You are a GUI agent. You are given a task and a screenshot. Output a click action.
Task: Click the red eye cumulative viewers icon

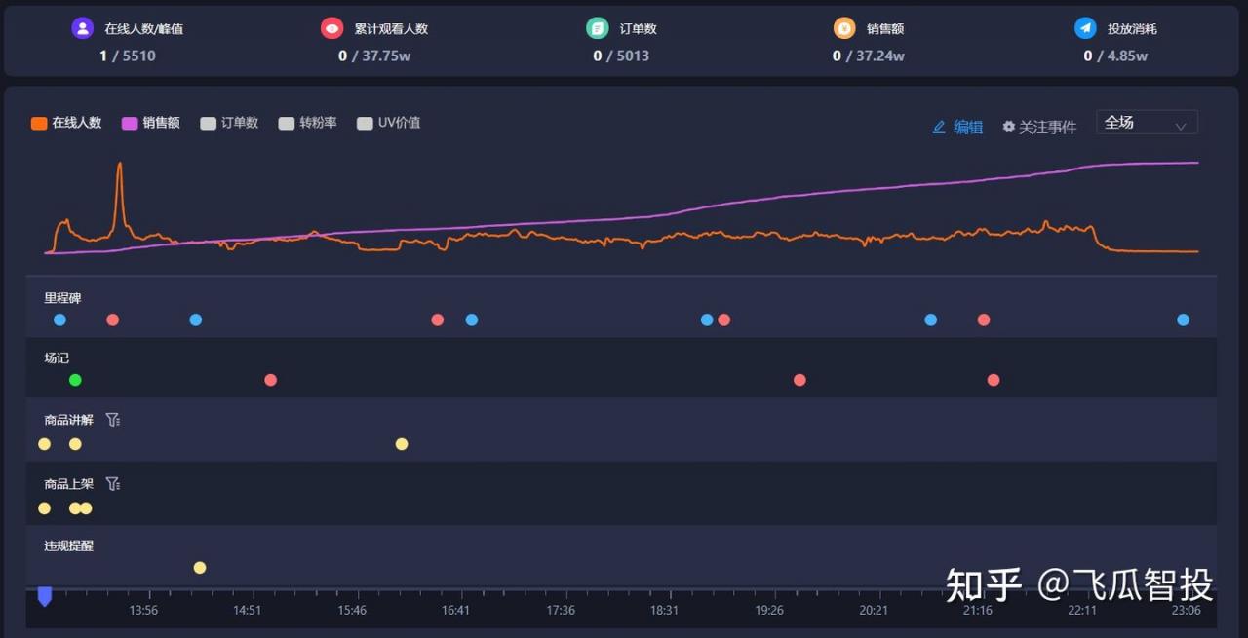(x=331, y=28)
